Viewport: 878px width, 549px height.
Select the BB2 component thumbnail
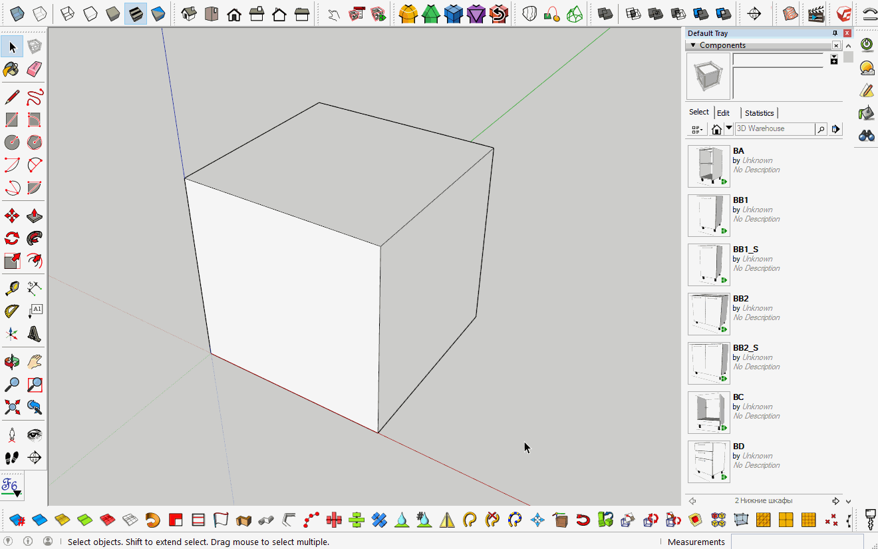click(x=708, y=314)
